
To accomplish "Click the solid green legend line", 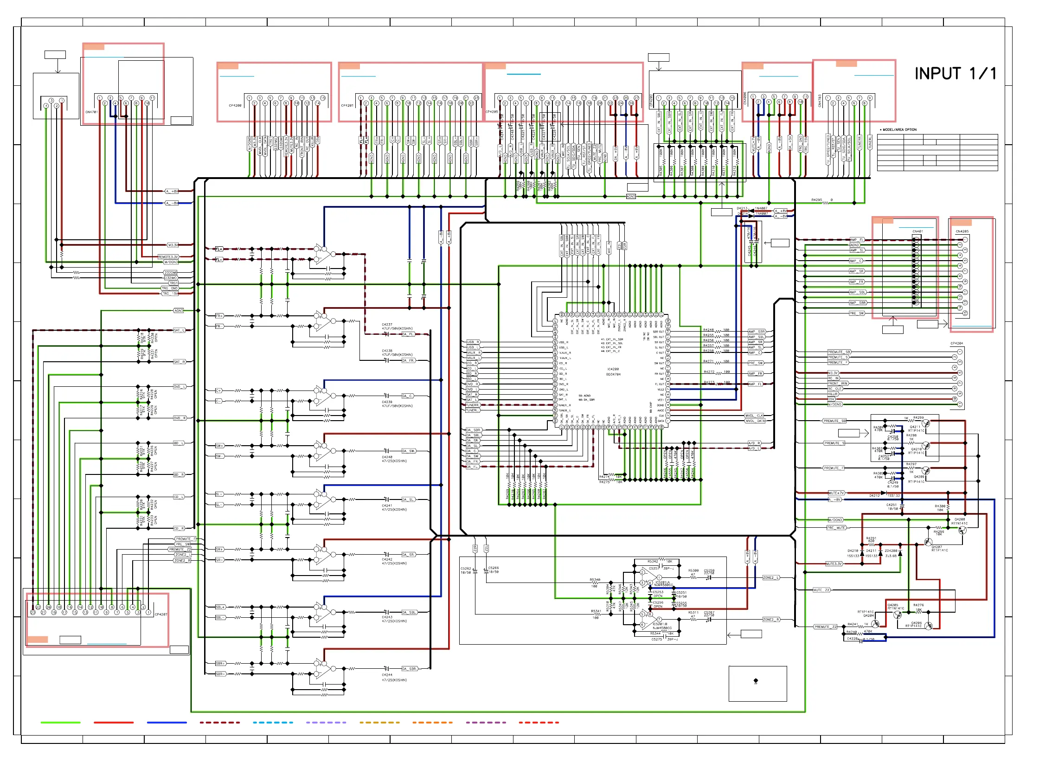I will coord(60,723).
